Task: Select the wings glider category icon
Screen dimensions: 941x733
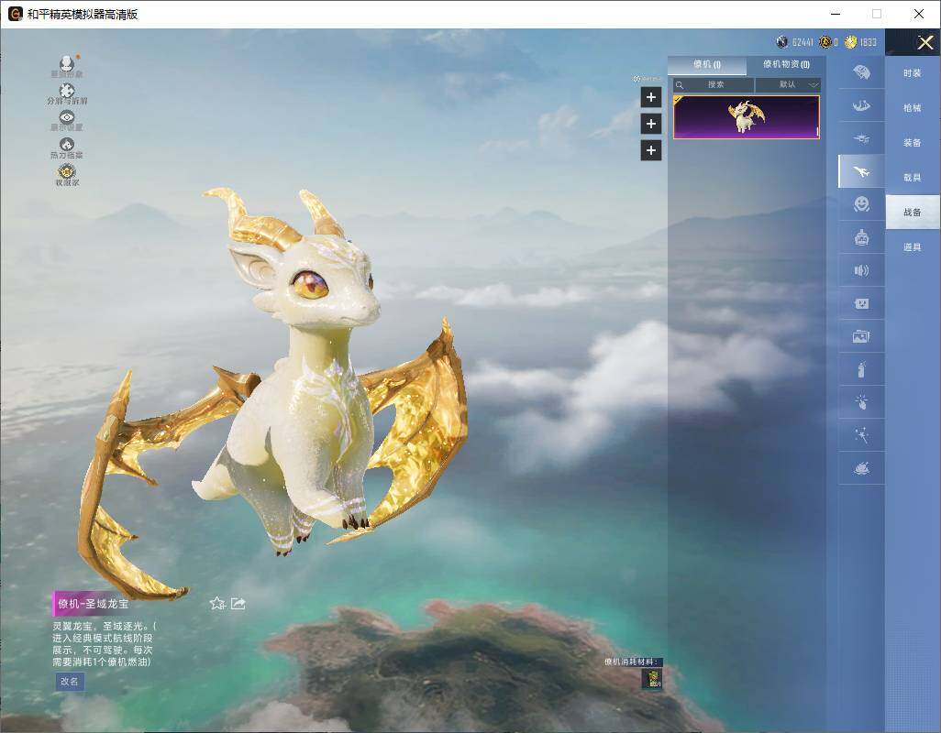Action: point(862,105)
